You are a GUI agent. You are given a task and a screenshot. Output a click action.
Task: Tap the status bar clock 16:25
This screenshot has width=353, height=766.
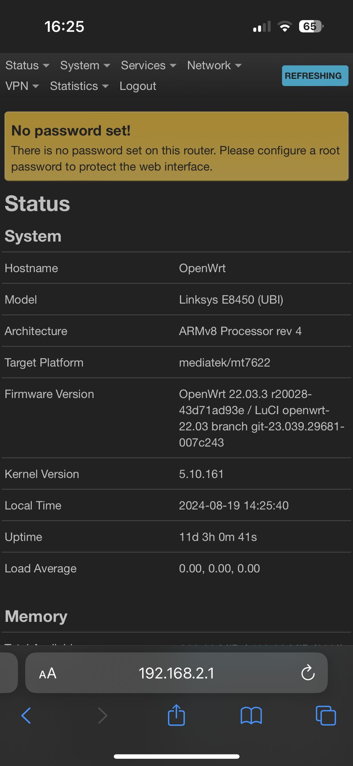(x=64, y=27)
